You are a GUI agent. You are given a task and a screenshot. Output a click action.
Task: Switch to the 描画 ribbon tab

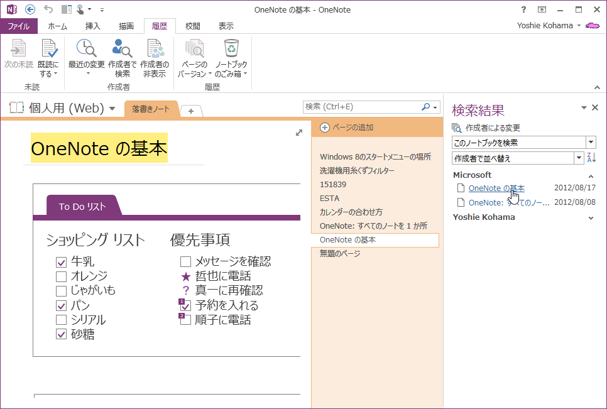126,26
